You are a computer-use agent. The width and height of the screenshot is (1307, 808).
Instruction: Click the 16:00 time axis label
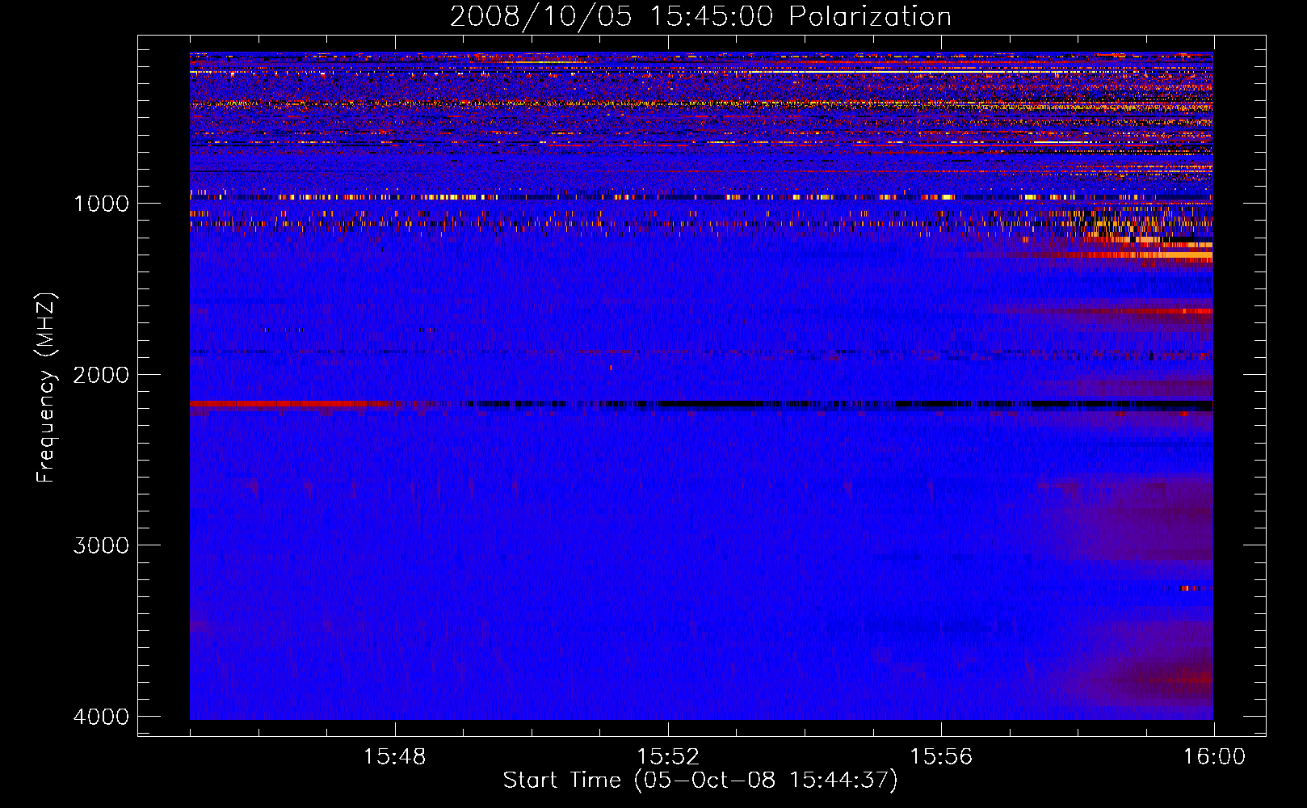tap(1214, 757)
